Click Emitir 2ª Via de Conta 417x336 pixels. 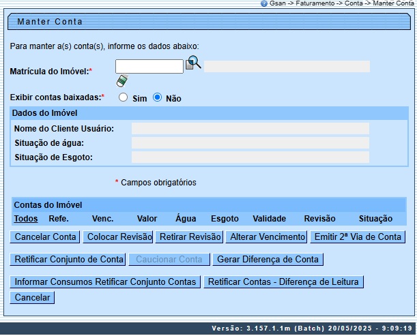tap(358, 237)
